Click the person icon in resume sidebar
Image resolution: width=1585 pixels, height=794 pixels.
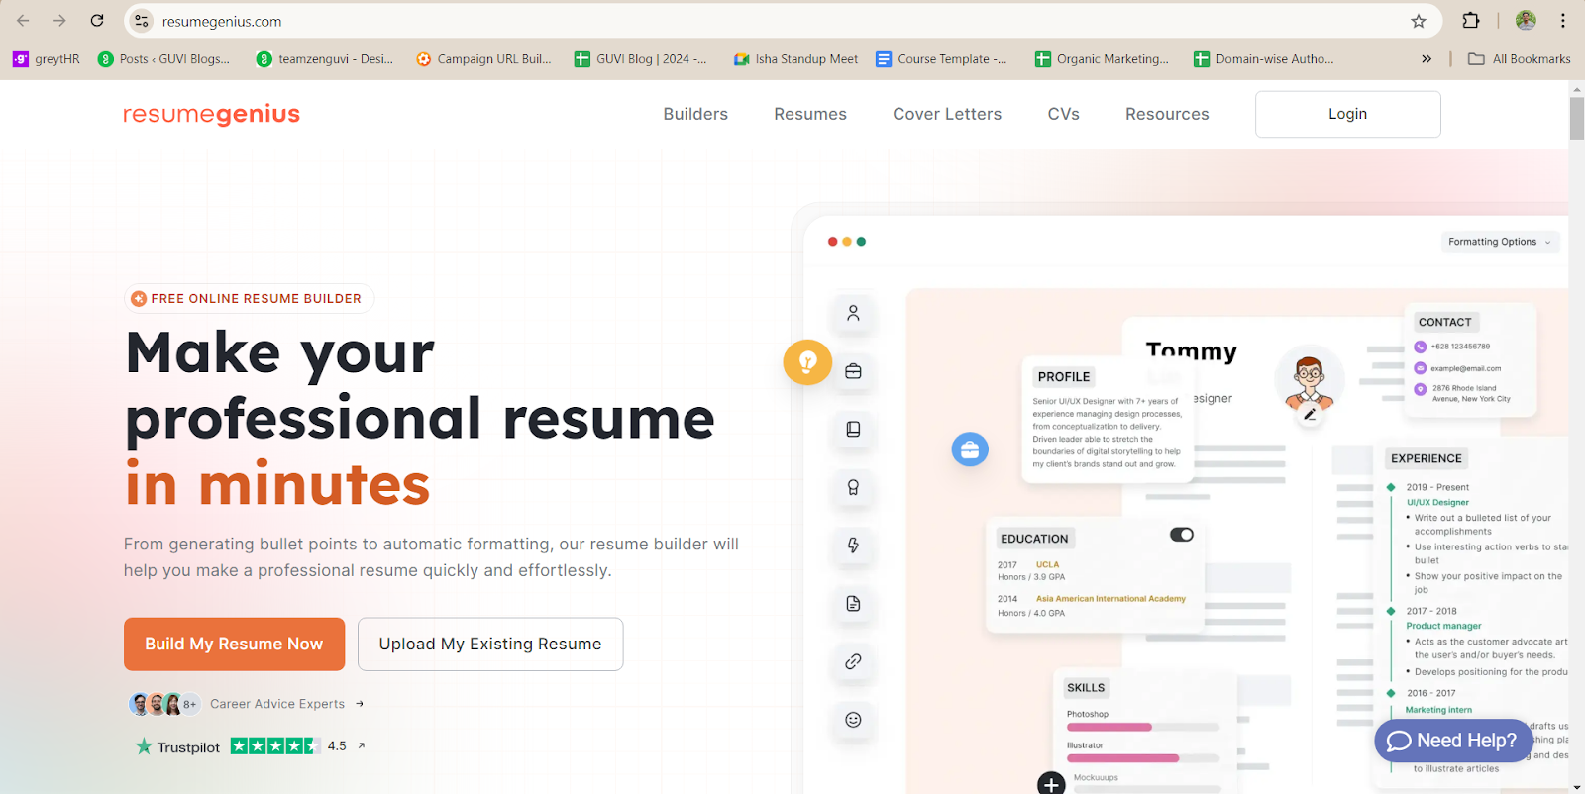tap(853, 314)
